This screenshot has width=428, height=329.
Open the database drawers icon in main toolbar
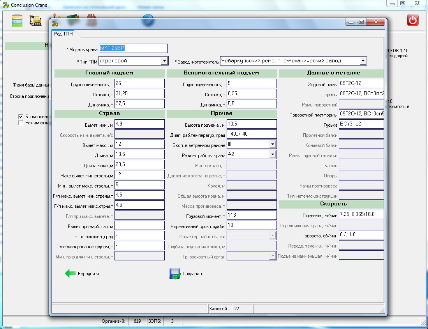(17, 21)
